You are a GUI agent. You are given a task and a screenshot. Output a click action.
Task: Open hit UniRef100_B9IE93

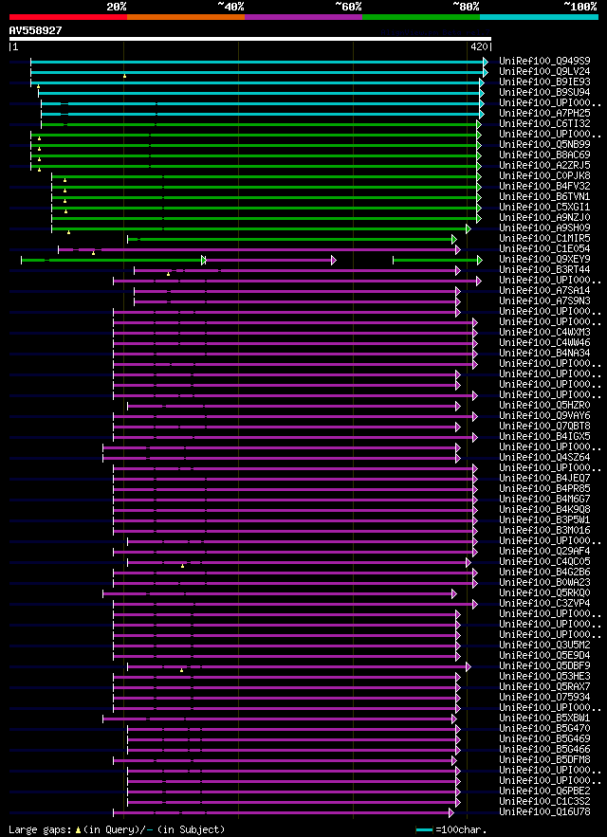(x=544, y=82)
